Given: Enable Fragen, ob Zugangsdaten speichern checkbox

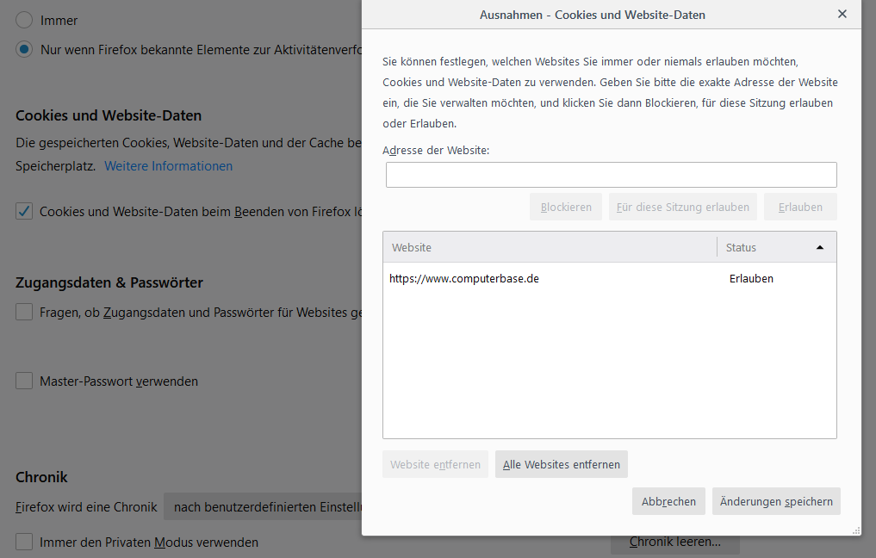Looking at the screenshot, I should coord(24,312).
